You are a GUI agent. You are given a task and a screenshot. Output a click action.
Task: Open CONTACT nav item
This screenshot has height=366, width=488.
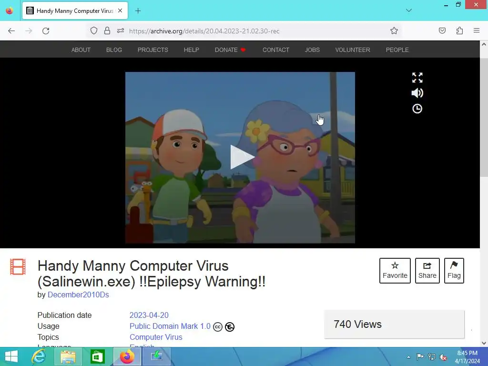(276, 50)
